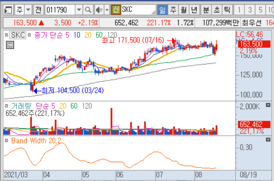Click the 120-day moving average legend
The image size is (274, 181).
[112, 35]
